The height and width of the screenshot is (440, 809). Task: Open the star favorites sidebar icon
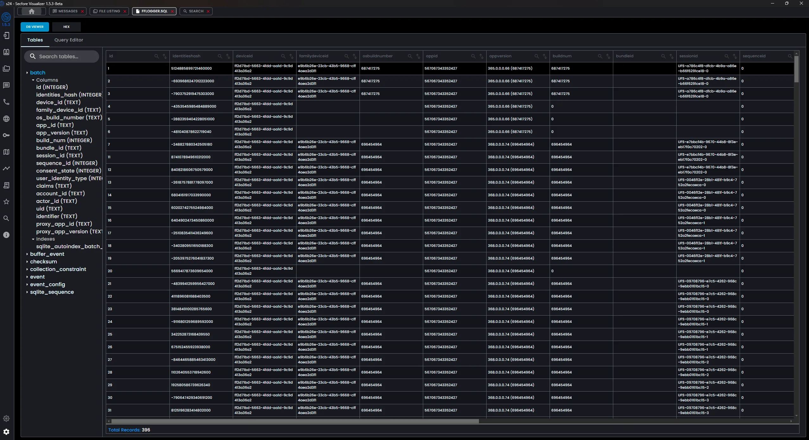point(6,202)
